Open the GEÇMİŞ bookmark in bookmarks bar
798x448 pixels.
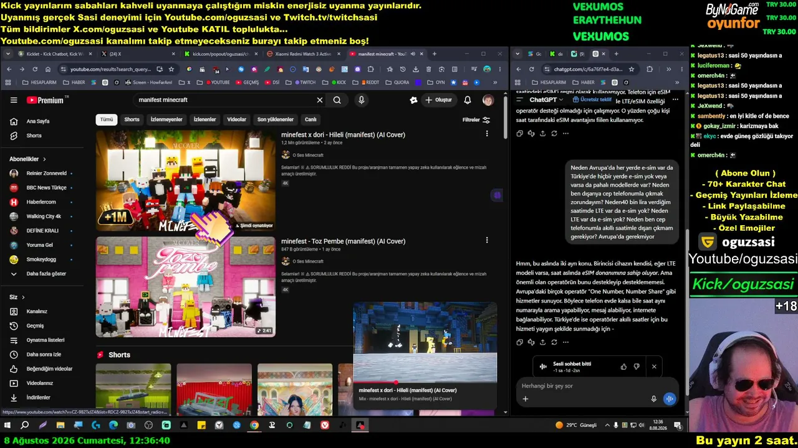pos(247,82)
